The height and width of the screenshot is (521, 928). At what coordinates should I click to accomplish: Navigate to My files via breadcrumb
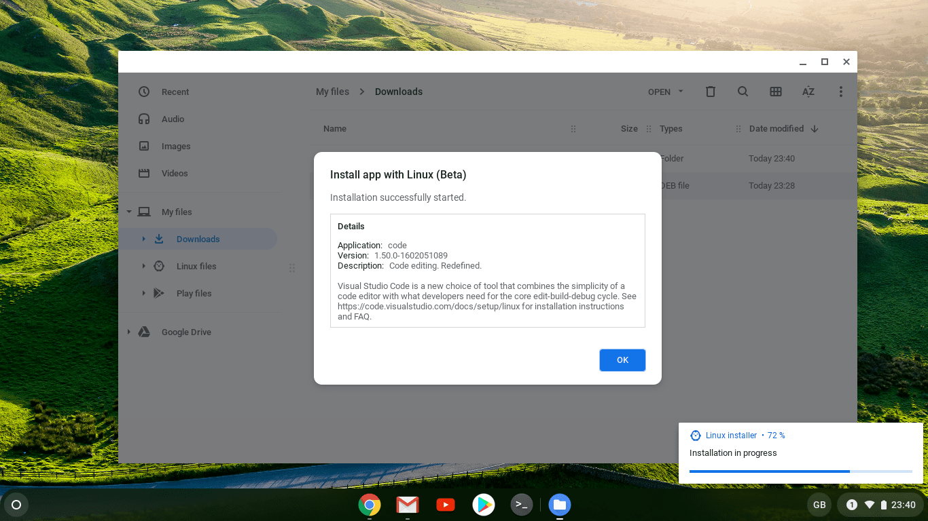(332, 92)
